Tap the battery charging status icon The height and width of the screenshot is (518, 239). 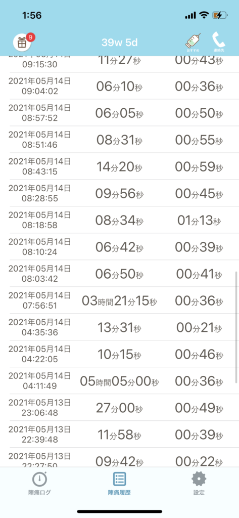point(220,15)
